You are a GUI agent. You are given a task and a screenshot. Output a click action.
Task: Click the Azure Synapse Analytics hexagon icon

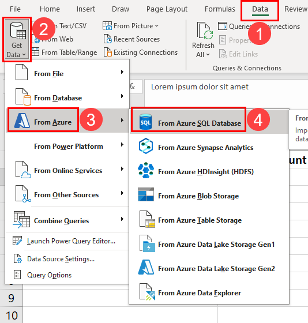point(146,146)
